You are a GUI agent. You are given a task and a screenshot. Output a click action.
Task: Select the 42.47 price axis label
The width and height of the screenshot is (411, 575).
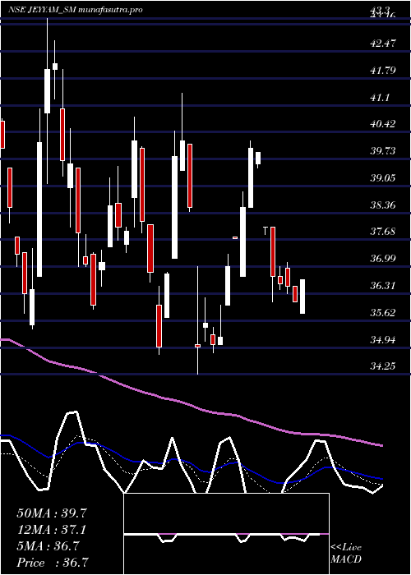[x=383, y=44]
